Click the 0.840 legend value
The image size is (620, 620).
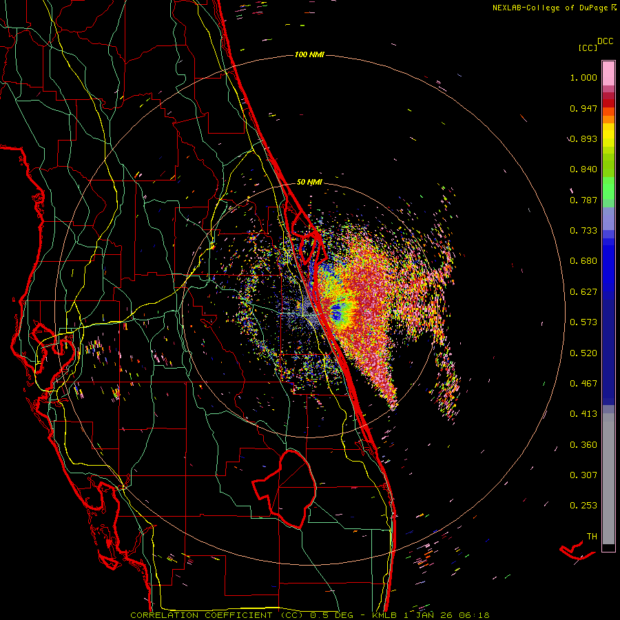point(583,169)
